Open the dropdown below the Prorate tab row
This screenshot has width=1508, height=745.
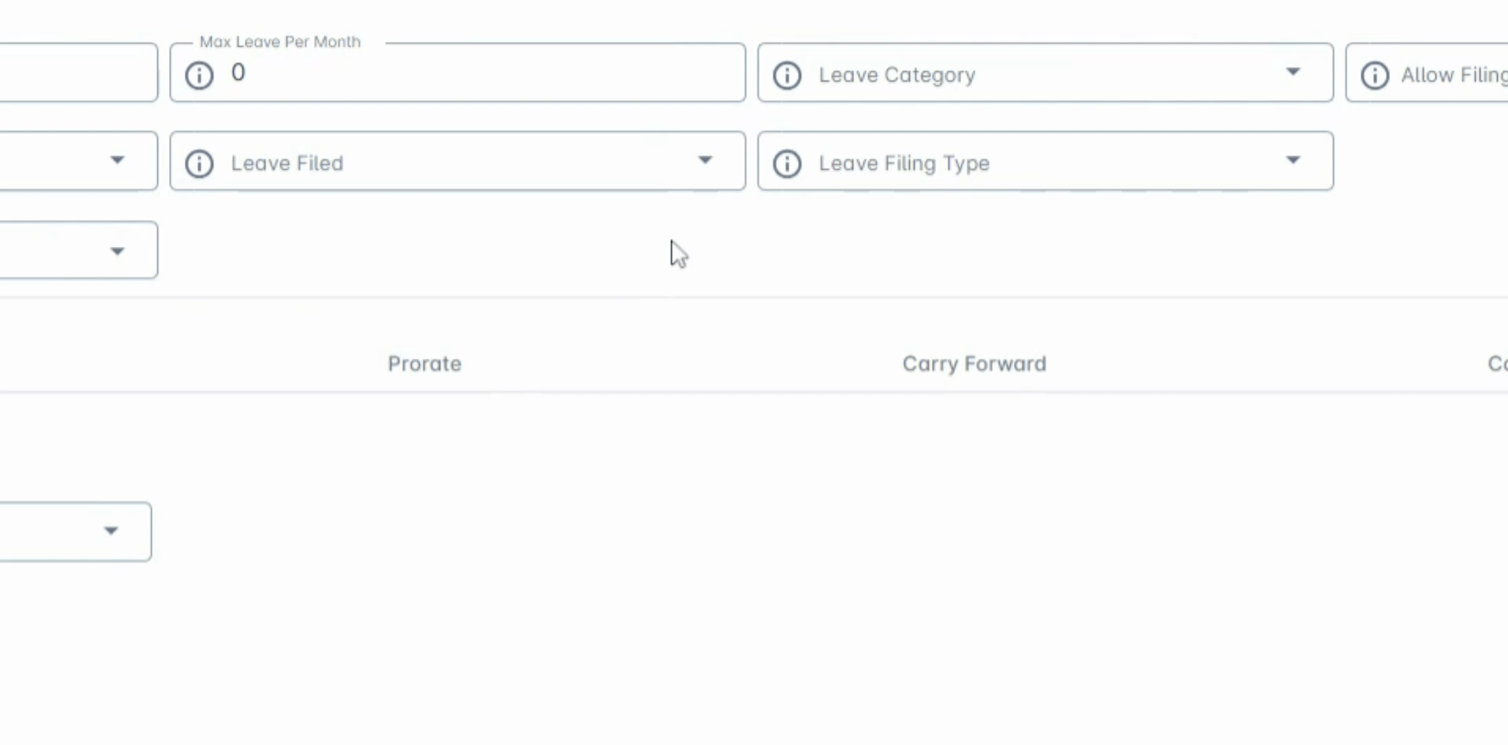[x=111, y=531]
